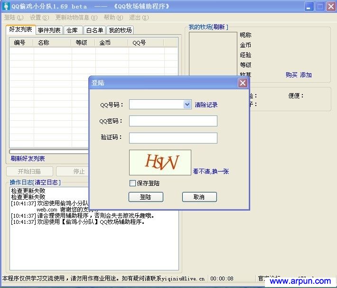Expand the QQ号码 dropdown arrow
This screenshot has width=337, height=288.
(x=187, y=105)
